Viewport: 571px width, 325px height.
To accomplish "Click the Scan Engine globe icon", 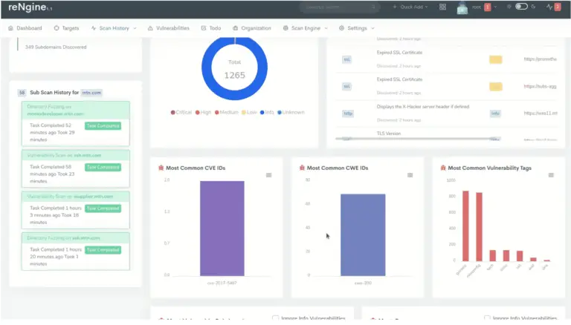I will coord(285,28).
